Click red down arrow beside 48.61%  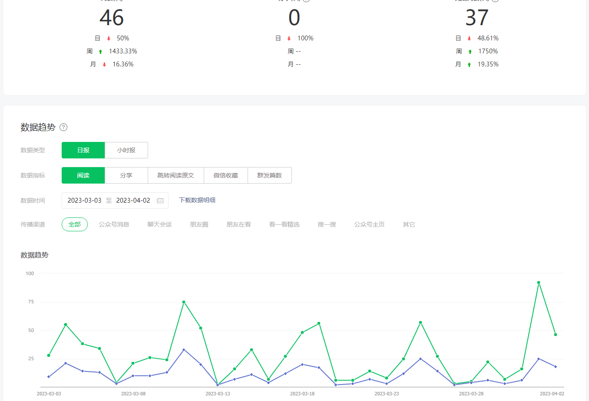click(x=469, y=39)
